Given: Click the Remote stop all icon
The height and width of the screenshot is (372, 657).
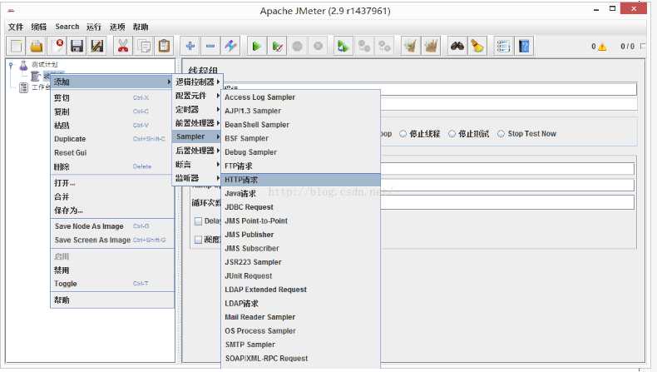Looking at the screenshot, I should (x=364, y=46).
